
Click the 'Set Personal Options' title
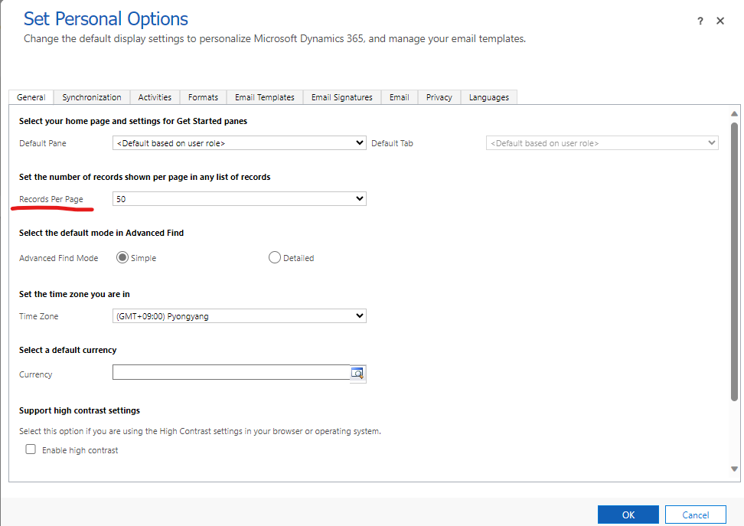[x=106, y=19]
